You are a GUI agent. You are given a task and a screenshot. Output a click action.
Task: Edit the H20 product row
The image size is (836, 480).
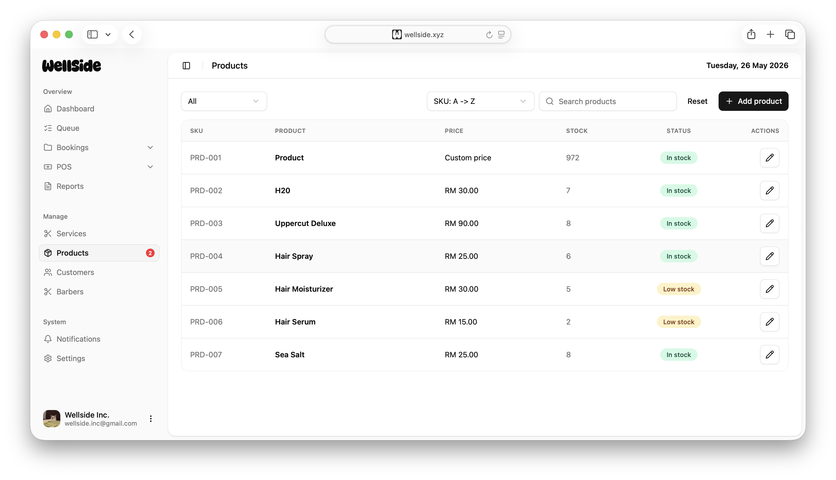pyautogui.click(x=769, y=190)
